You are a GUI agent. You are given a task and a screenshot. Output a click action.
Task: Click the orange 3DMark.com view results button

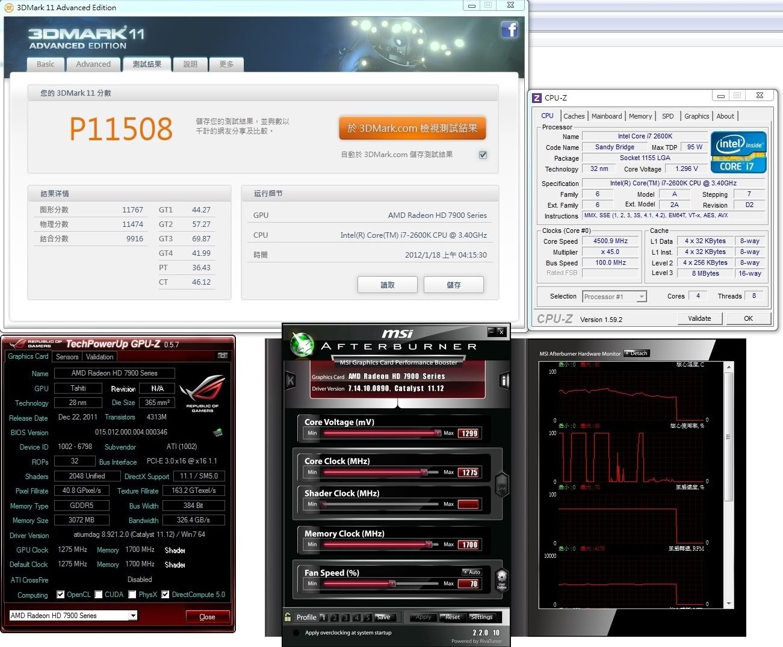(x=412, y=128)
